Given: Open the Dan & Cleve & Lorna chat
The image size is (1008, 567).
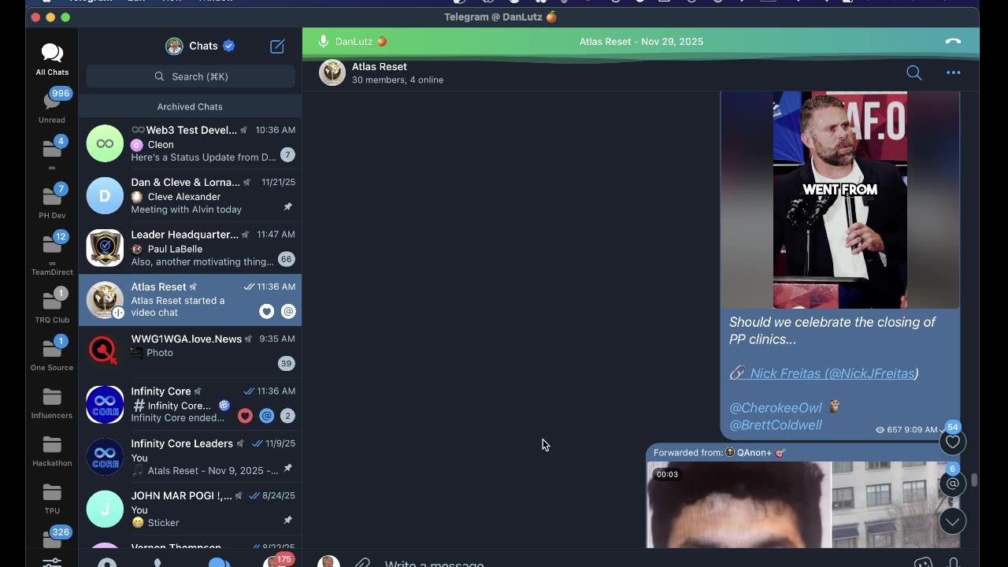Looking at the screenshot, I should pyautogui.click(x=190, y=195).
